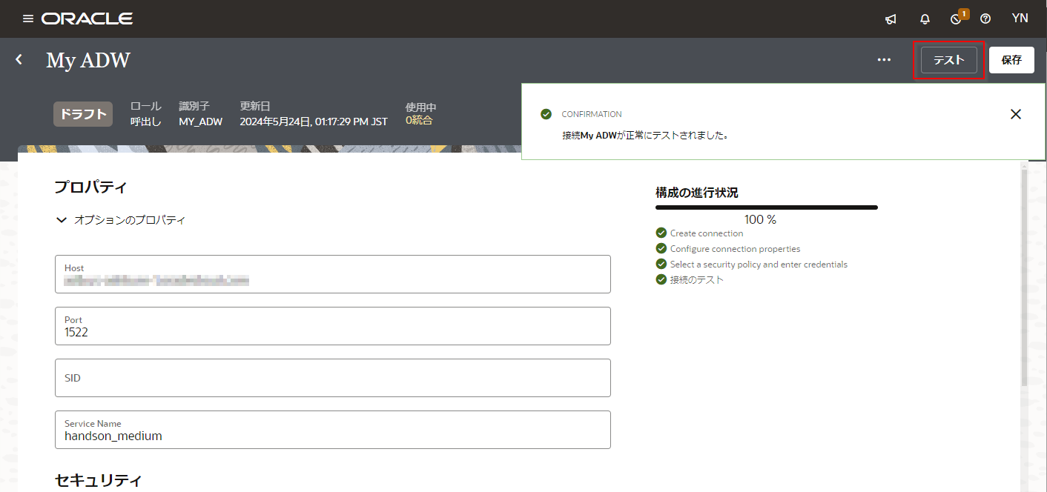Click the 0統合 usage link

(419, 120)
